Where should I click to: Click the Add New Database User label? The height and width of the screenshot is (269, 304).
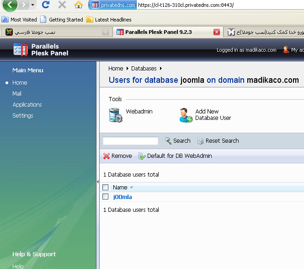tap(213, 114)
